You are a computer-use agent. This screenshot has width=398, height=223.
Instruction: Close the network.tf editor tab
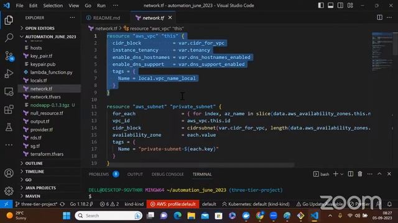click(170, 17)
